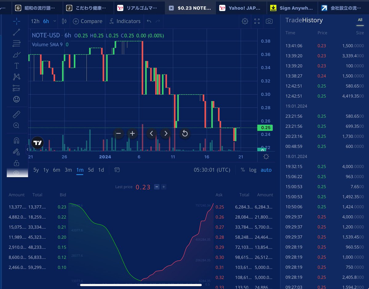Select the text annotation tool

coord(17,66)
